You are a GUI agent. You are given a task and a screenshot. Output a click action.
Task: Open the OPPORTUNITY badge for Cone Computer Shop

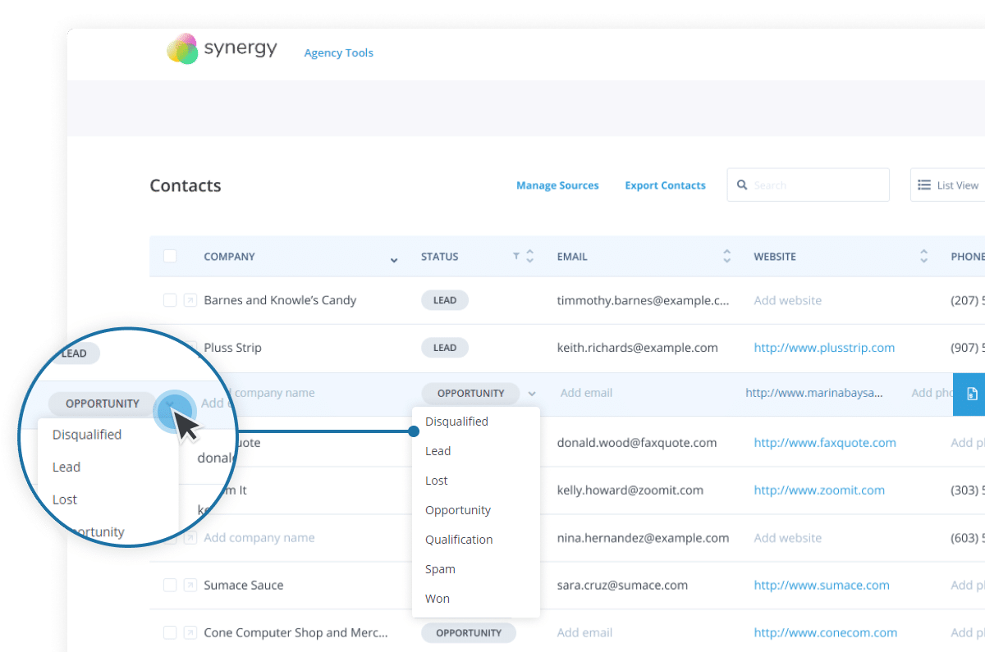pyautogui.click(x=469, y=632)
